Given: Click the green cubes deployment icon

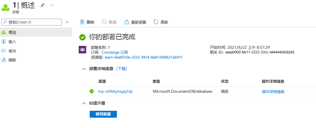Looking at the screenshot, I should tap(6, 7).
